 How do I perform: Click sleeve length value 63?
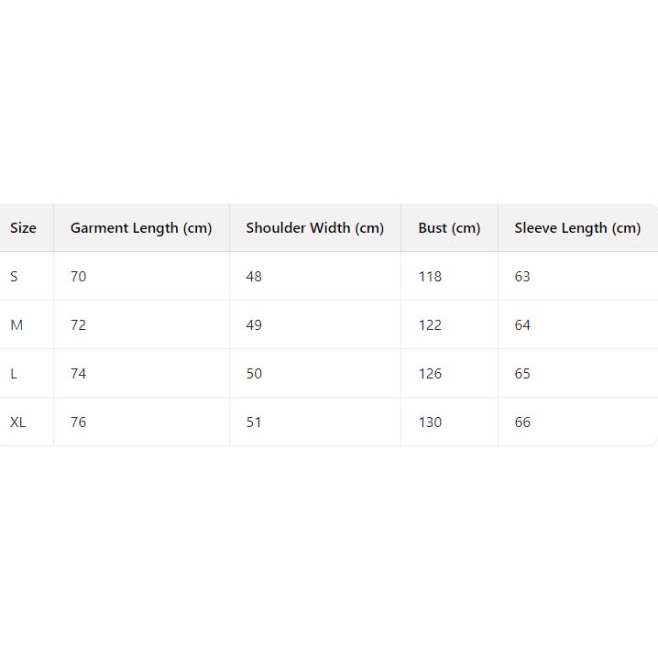pyautogui.click(x=522, y=277)
